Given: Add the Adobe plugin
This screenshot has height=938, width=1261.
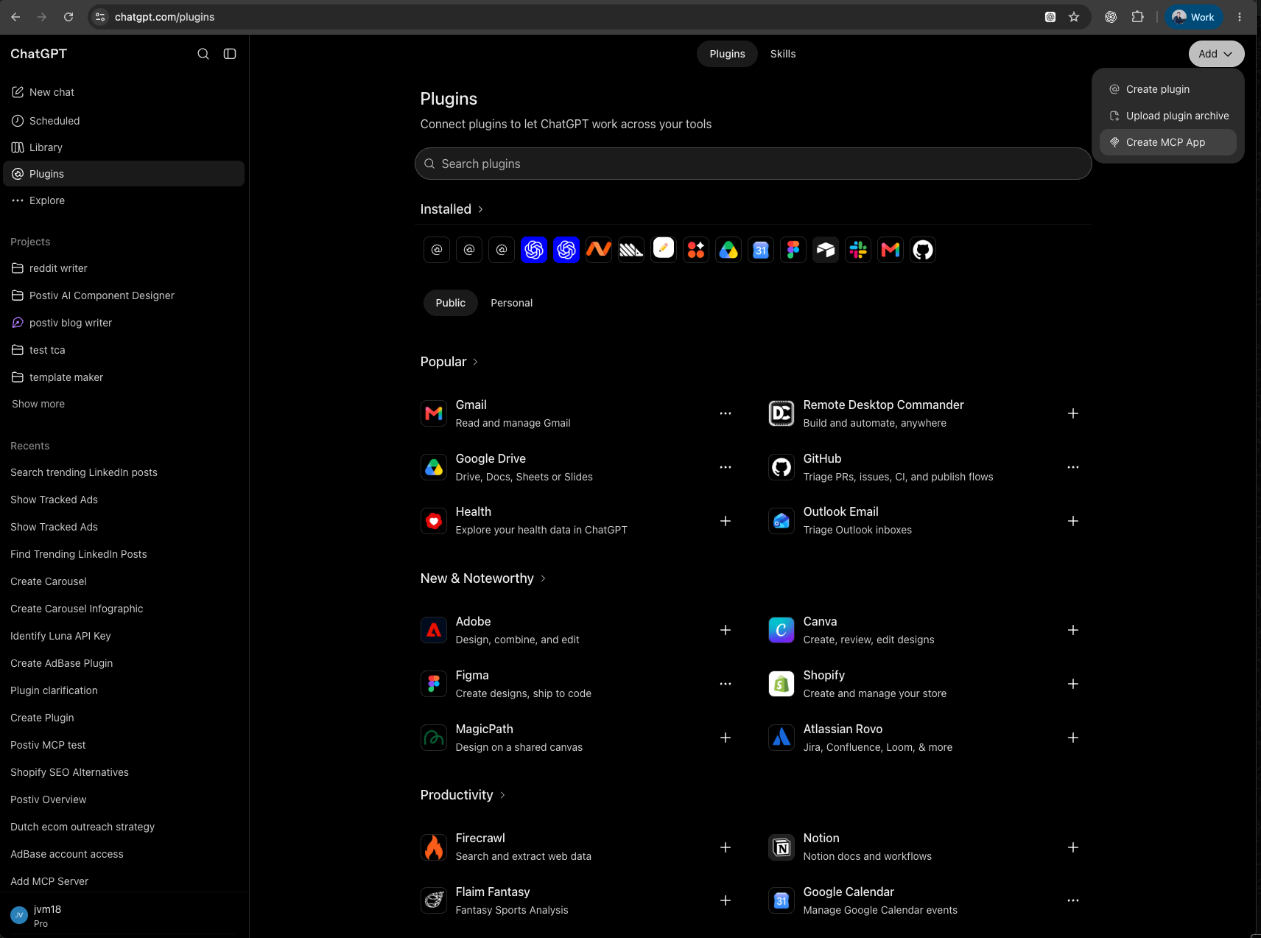Looking at the screenshot, I should coord(726,630).
